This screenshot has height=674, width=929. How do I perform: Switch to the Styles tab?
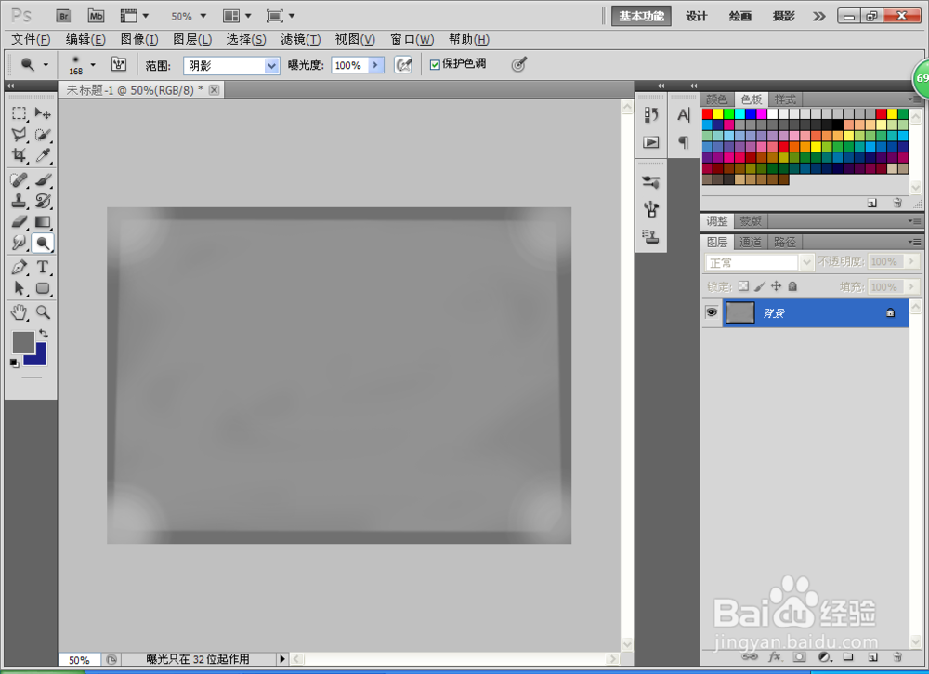tap(785, 99)
